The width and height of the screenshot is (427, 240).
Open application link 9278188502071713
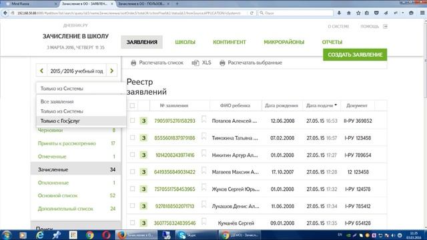(x=175, y=206)
